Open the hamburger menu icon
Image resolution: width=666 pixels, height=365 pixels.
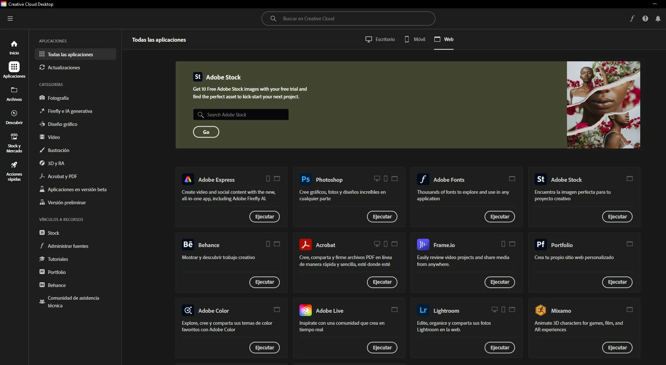point(10,19)
